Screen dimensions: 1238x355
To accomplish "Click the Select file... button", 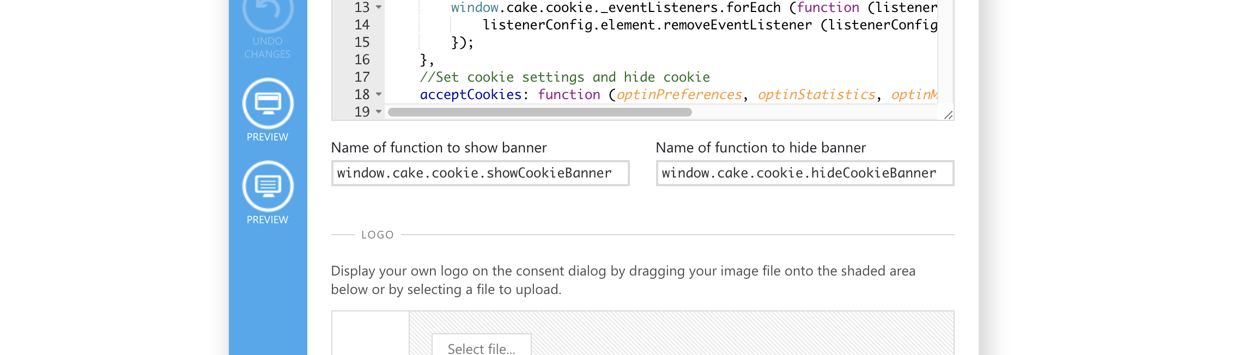I will click(x=481, y=345).
